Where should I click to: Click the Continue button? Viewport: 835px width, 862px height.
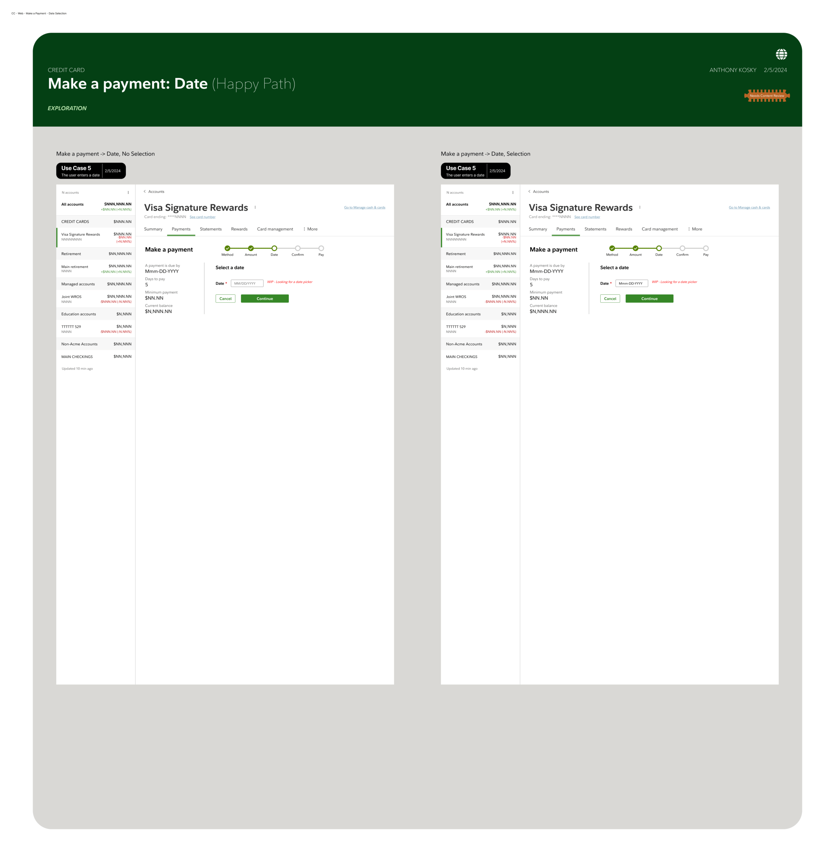pyautogui.click(x=264, y=299)
